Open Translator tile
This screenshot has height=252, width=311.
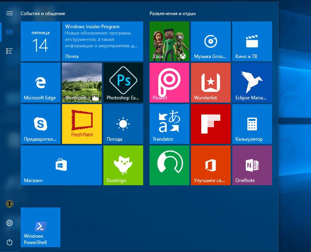(169, 124)
